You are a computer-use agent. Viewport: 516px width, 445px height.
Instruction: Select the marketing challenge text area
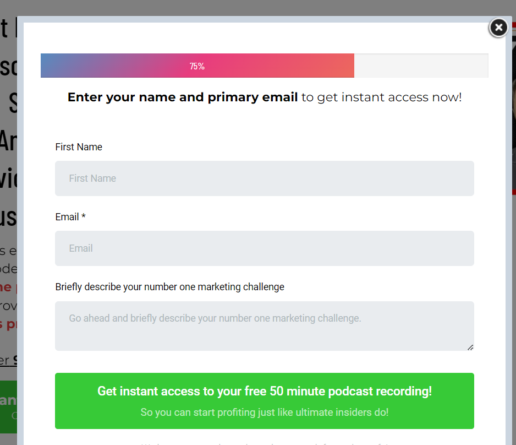pyautogui.click(x=264, y=325)
